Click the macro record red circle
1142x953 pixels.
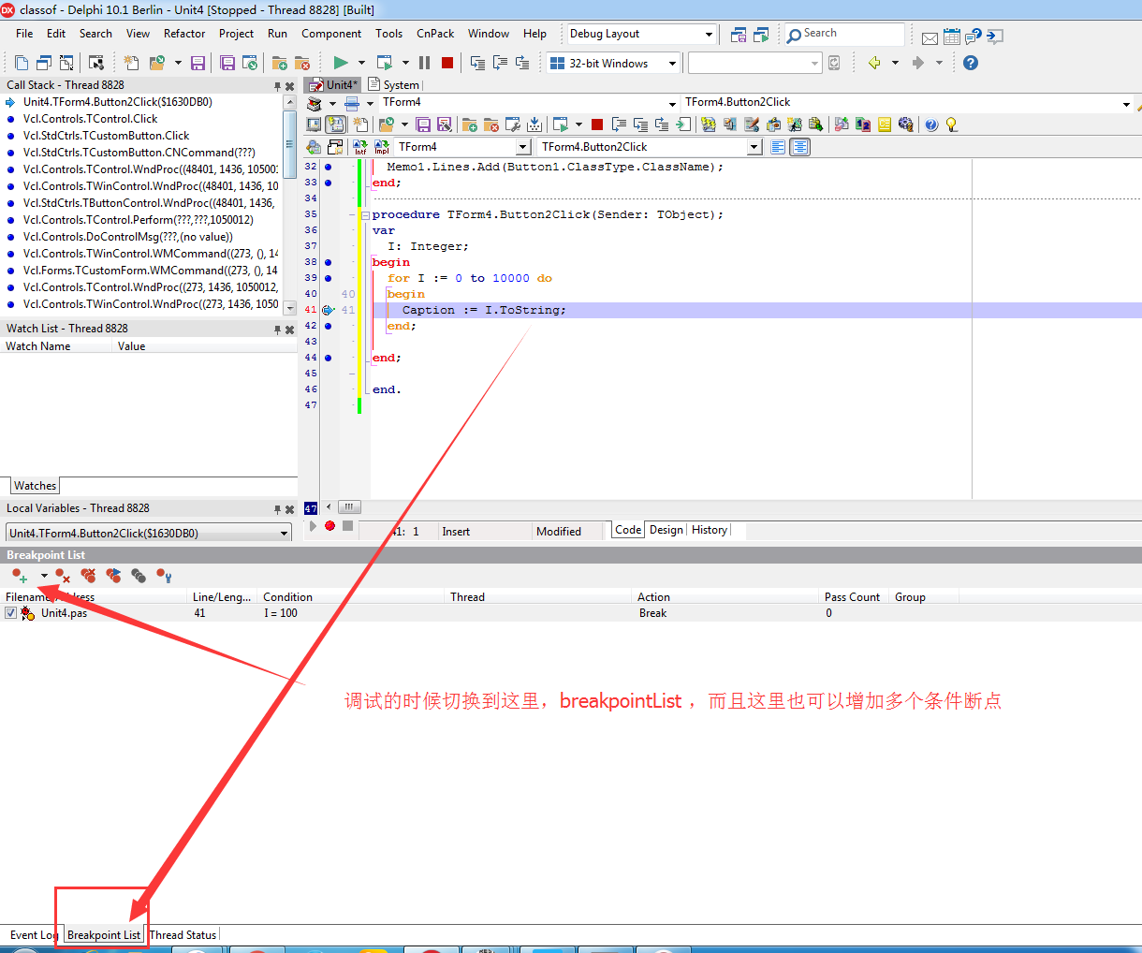click(329, 526)
